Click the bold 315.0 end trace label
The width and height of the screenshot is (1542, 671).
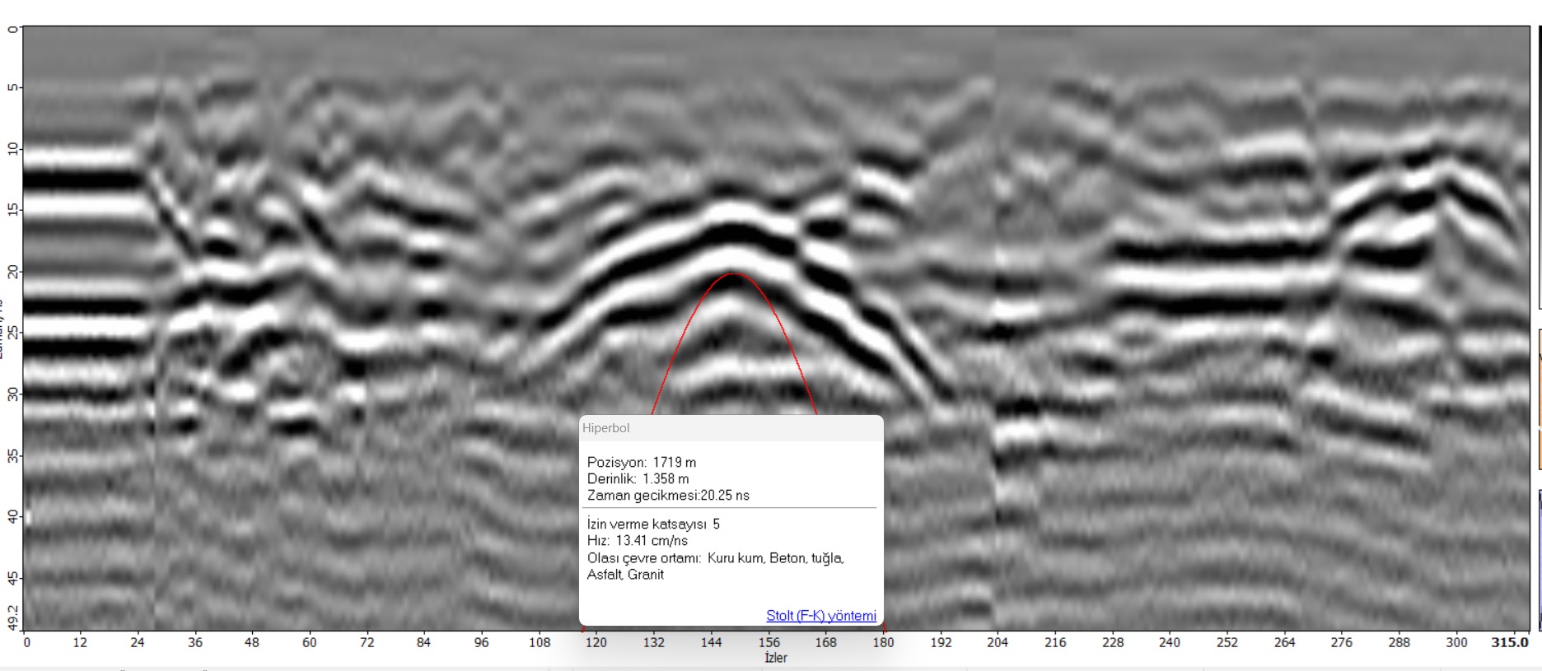tap(1509, 642)
